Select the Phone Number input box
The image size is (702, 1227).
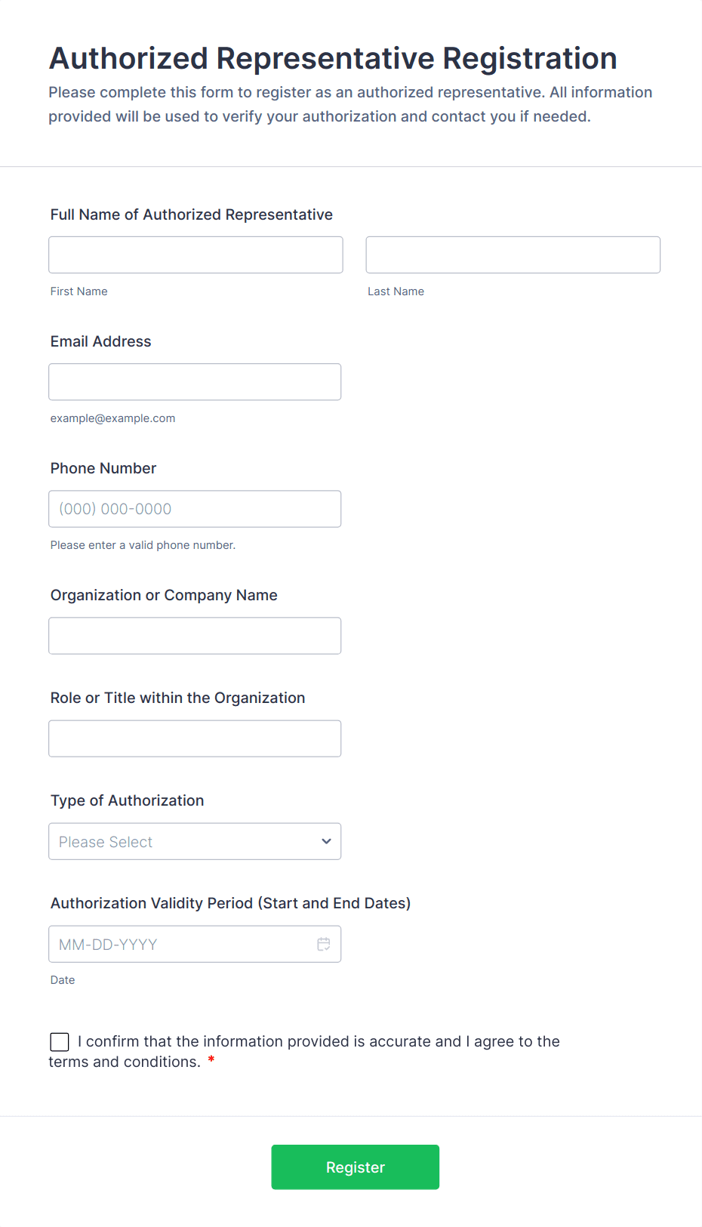pos(195,509)
